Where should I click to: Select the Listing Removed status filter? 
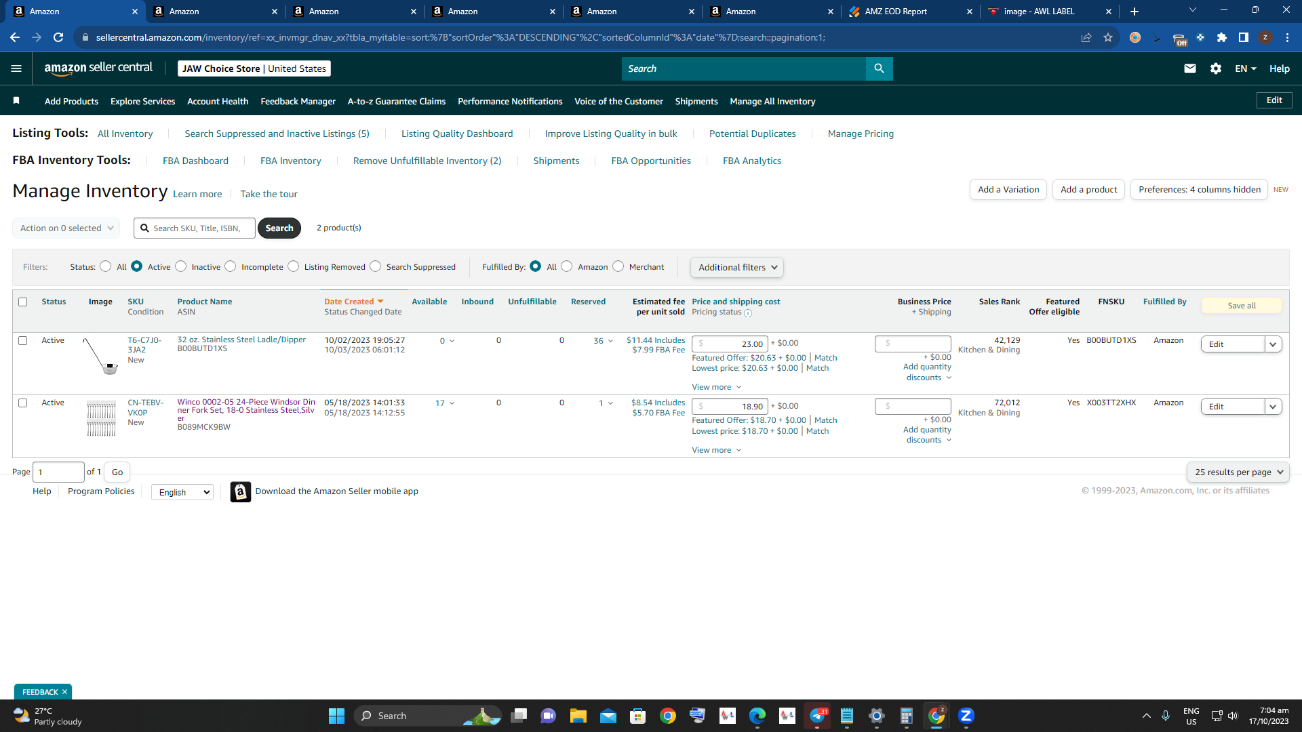(x=293, y=266)
